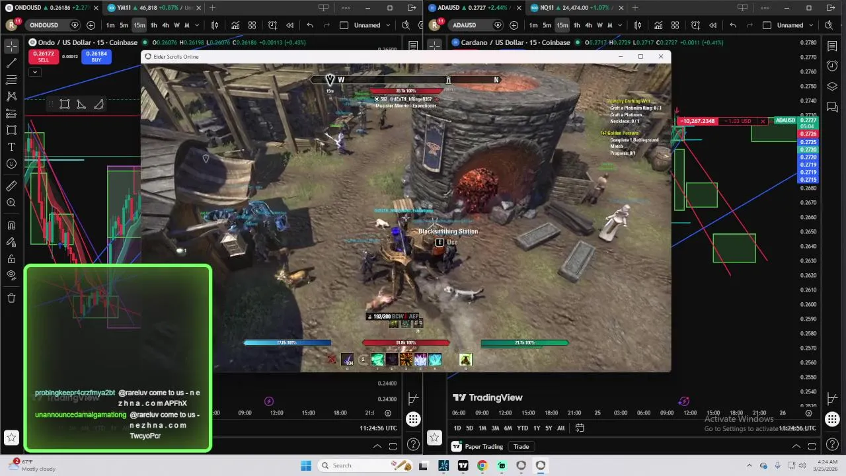Open emoji icons tool in ONDOUSD toolbar
846x476 pixels.
click(x=11, y=163)
